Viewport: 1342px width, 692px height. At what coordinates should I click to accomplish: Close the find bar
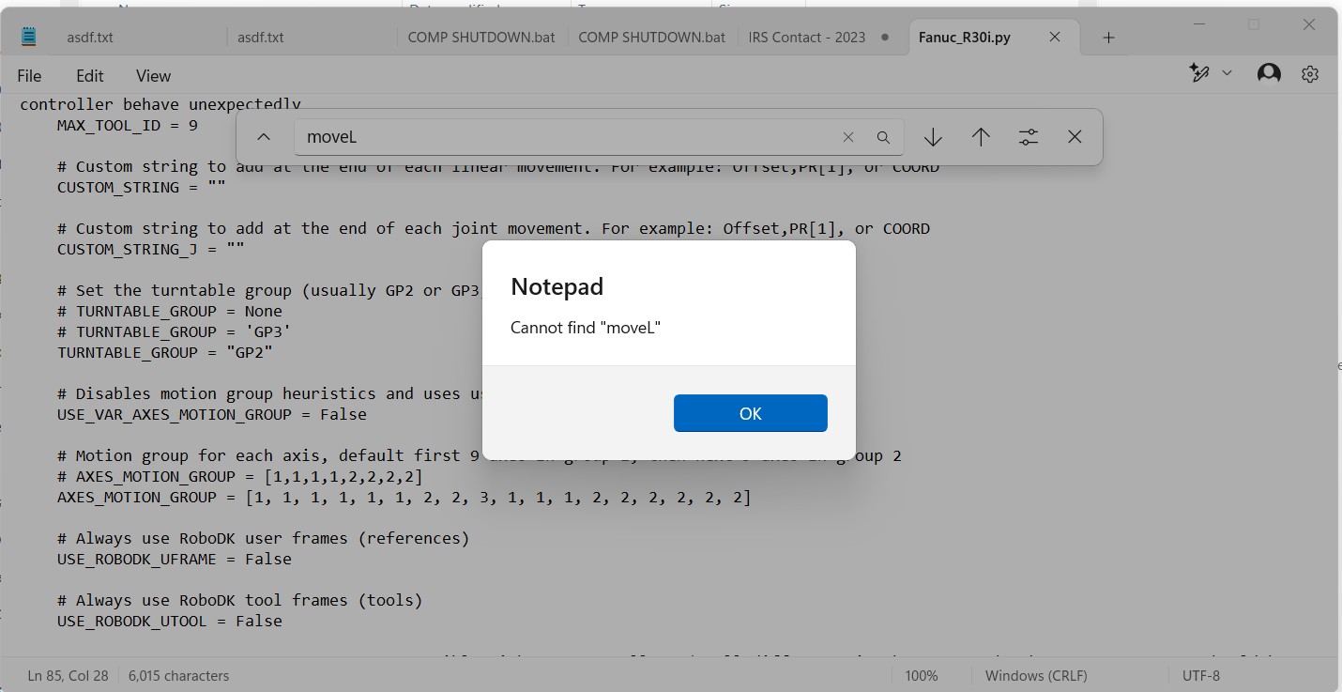(1075, 137)
